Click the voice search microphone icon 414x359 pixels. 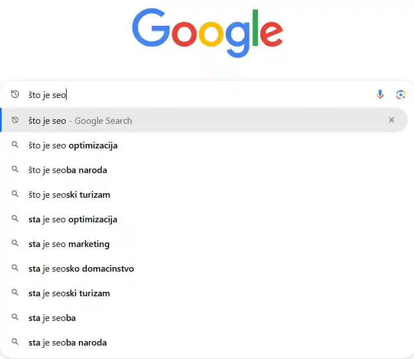pyautogui.click(x=380, y=95)
